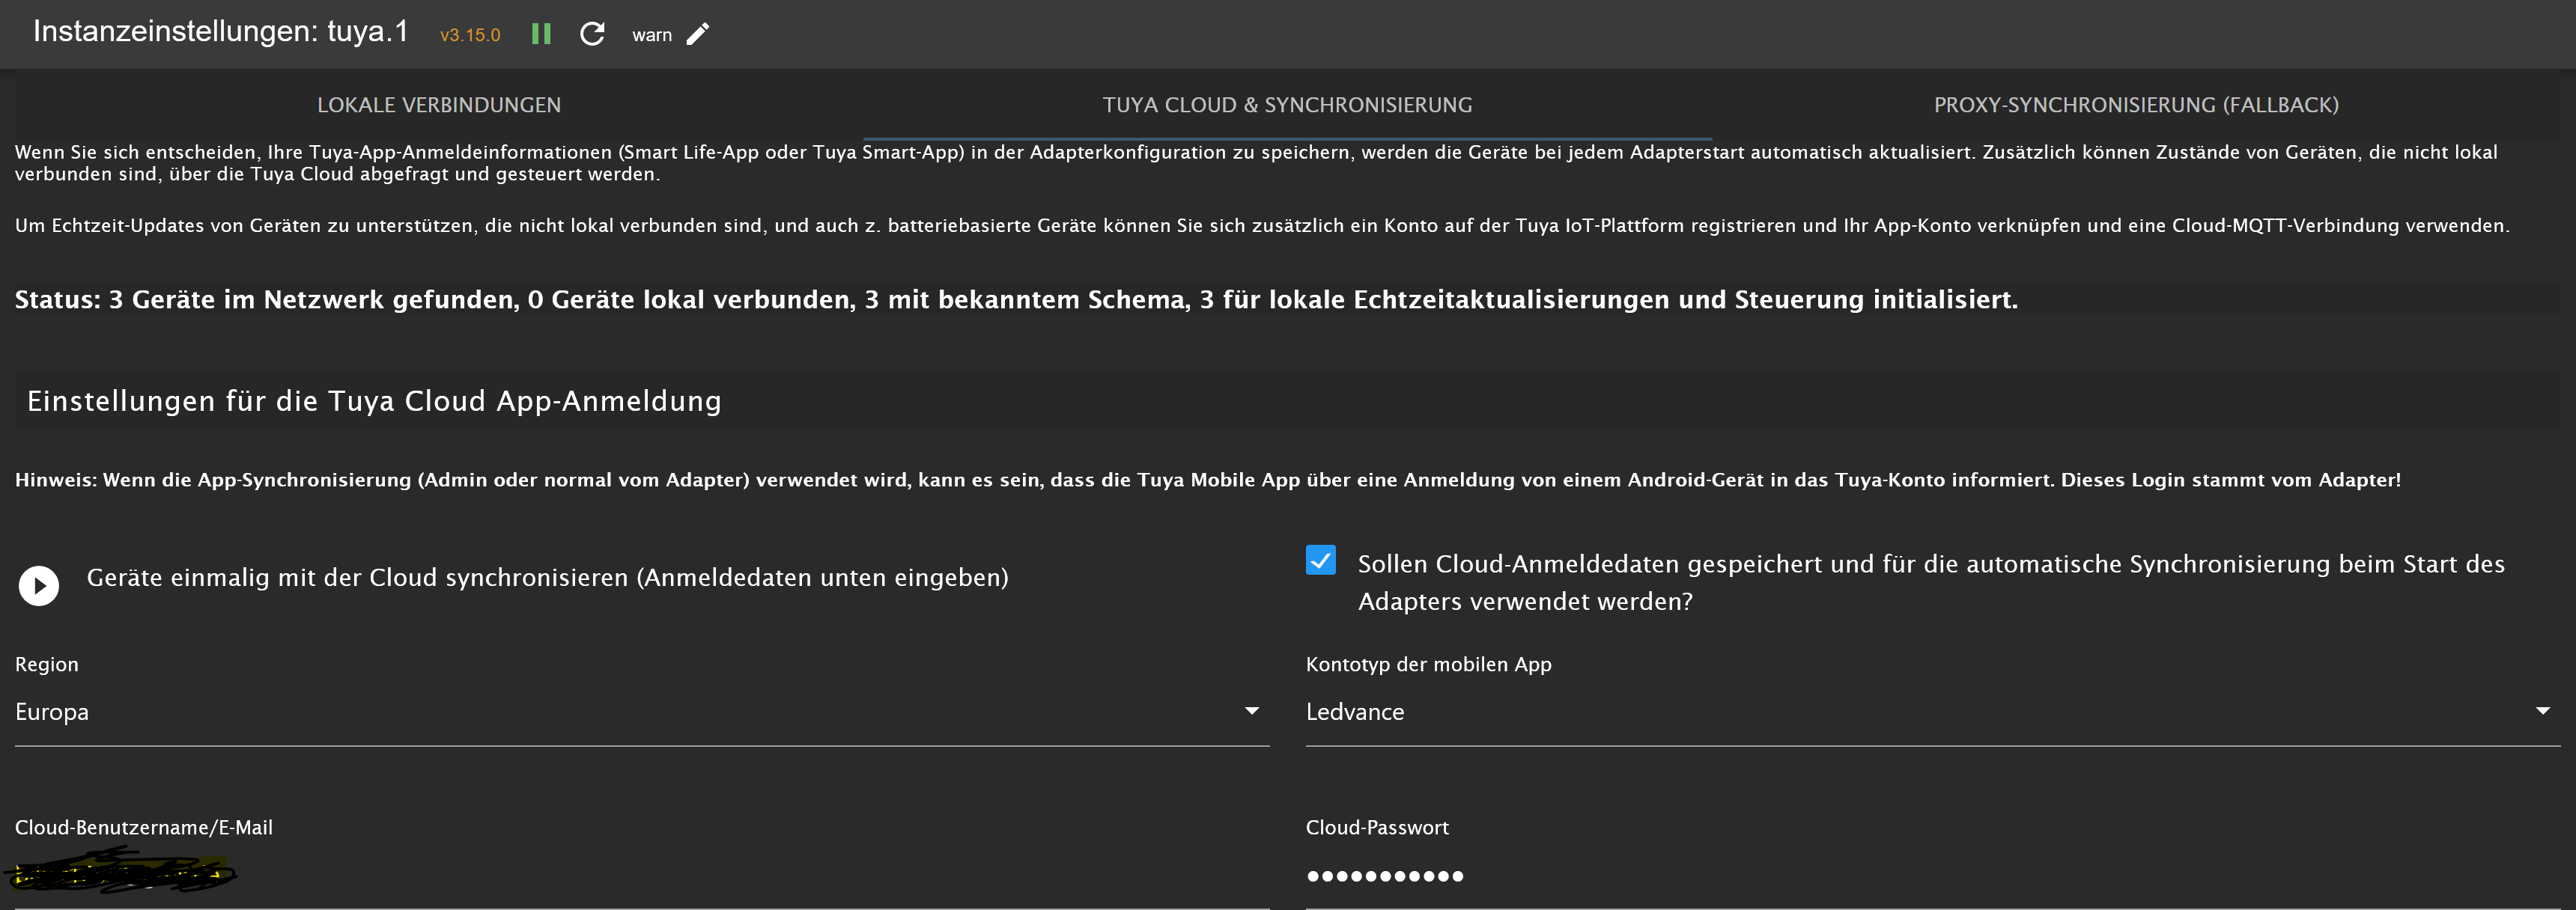This screenshot has width=2576, height=910.
Task: Click the Status devices found line
Action: [1015, 299]
